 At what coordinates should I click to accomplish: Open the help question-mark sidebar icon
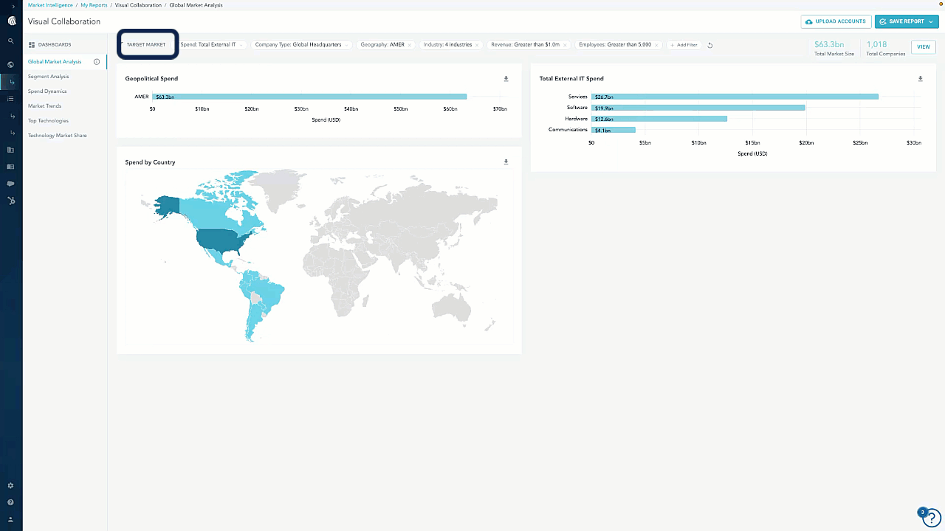click(11, 503)
